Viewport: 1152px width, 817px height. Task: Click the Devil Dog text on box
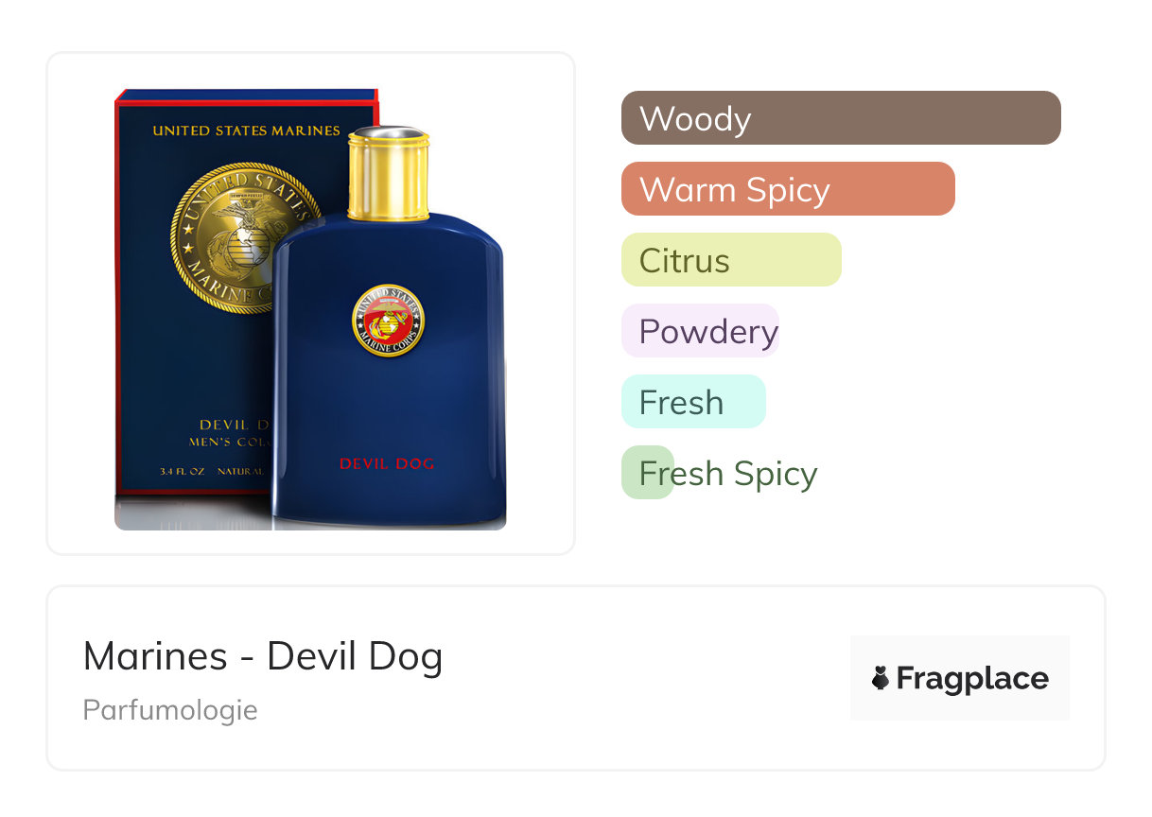(x=236, y=426)
